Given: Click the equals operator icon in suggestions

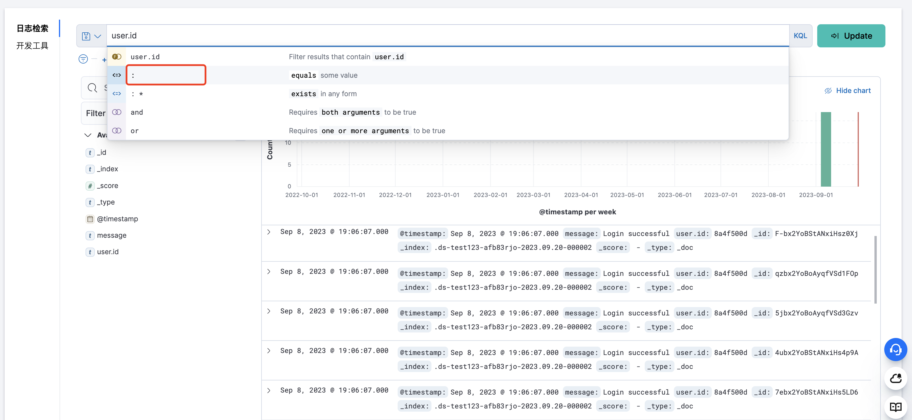Looking at the screenshot, I should pos(116,75).
